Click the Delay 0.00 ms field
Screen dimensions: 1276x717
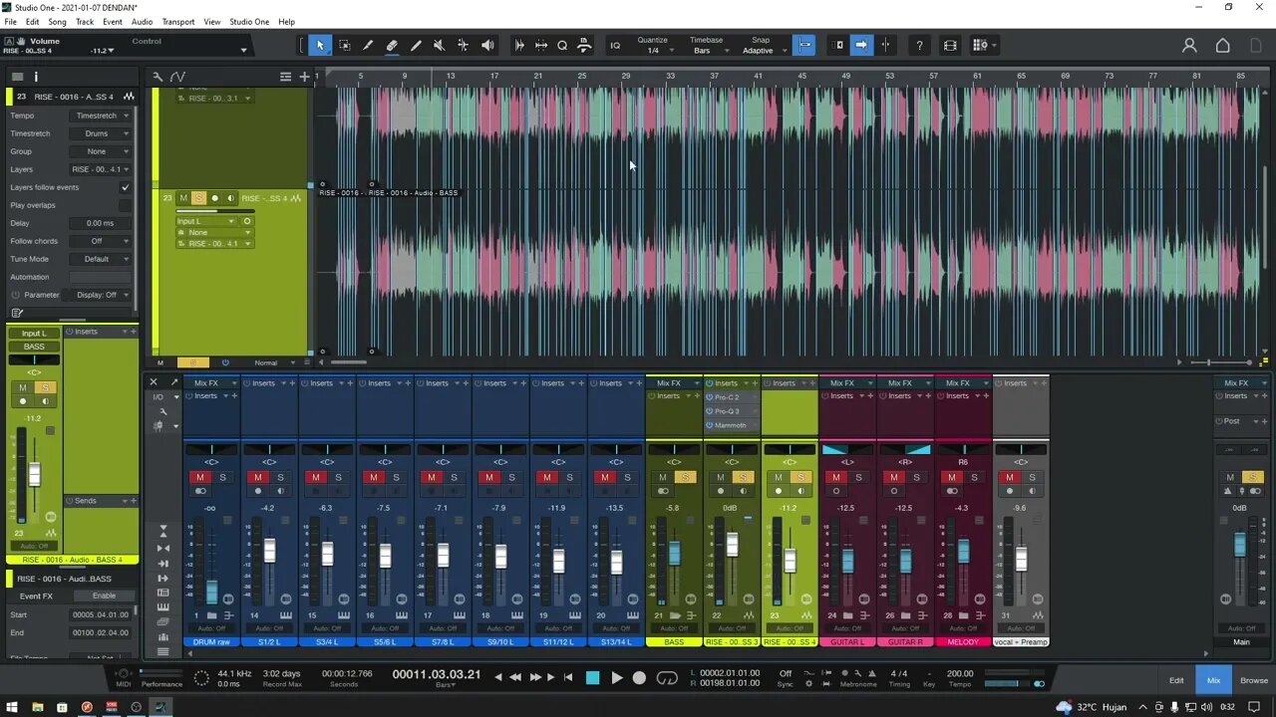[100, 223]
